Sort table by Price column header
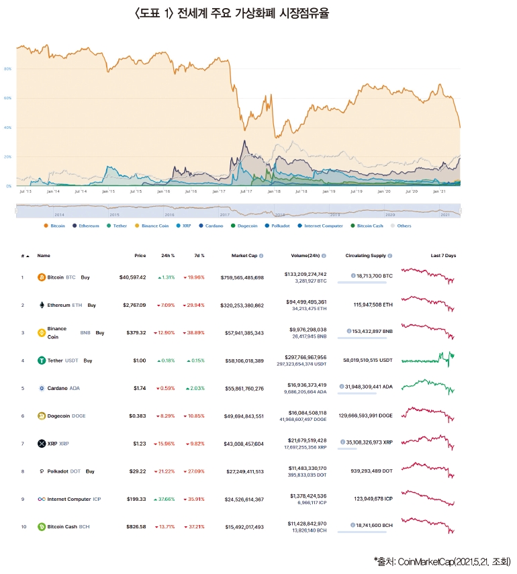517x574 pixels. (x=140, y=256)
